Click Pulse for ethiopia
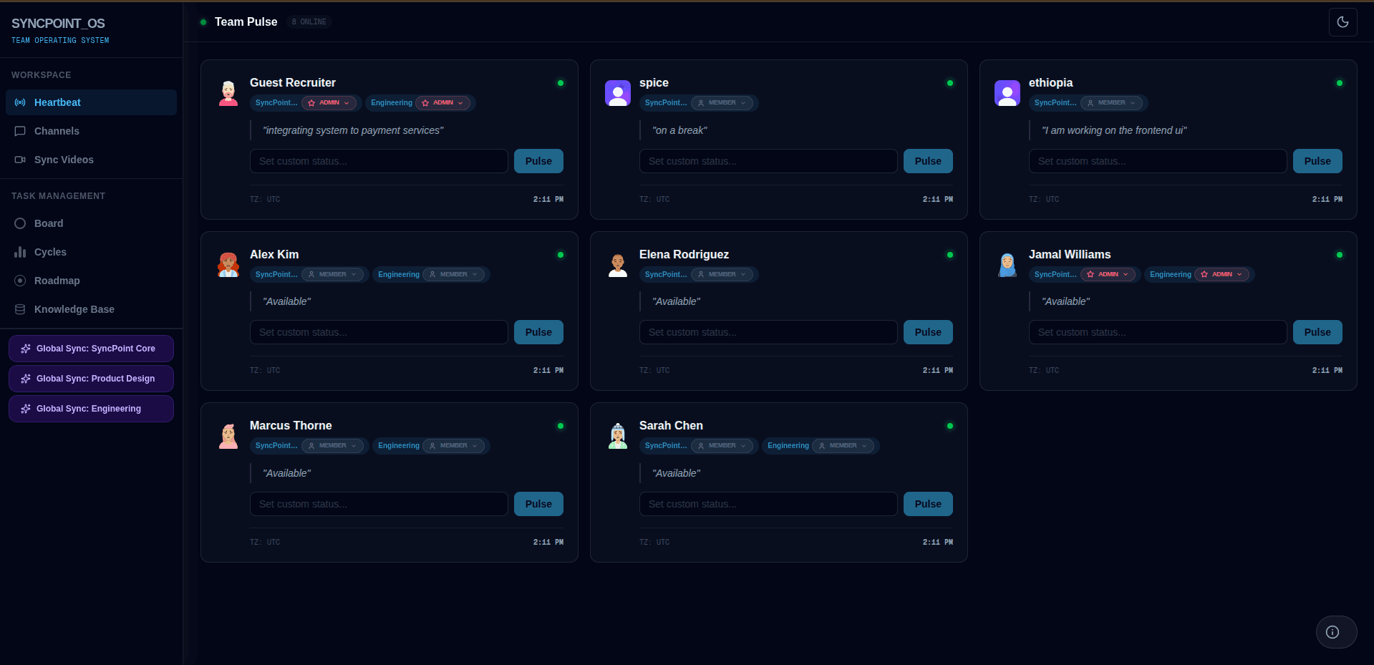 tap(1317, 161)
